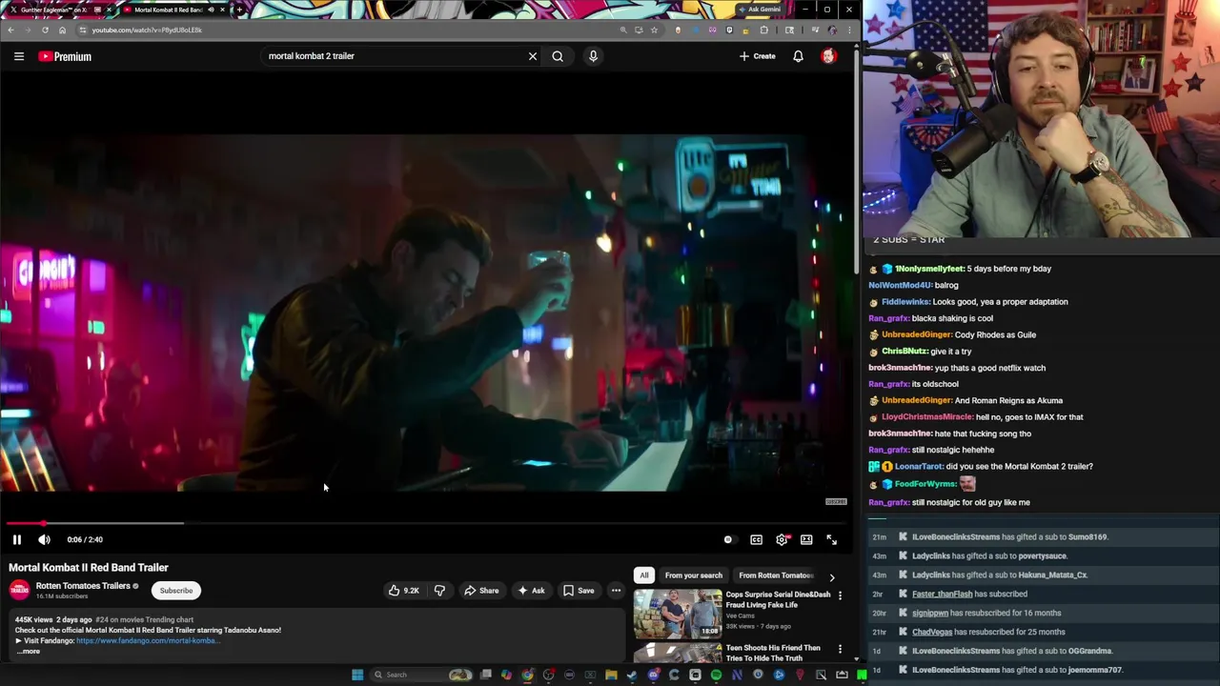Open the Create menu
Viewport: 1220px width, 686px height.
[757, 56]
